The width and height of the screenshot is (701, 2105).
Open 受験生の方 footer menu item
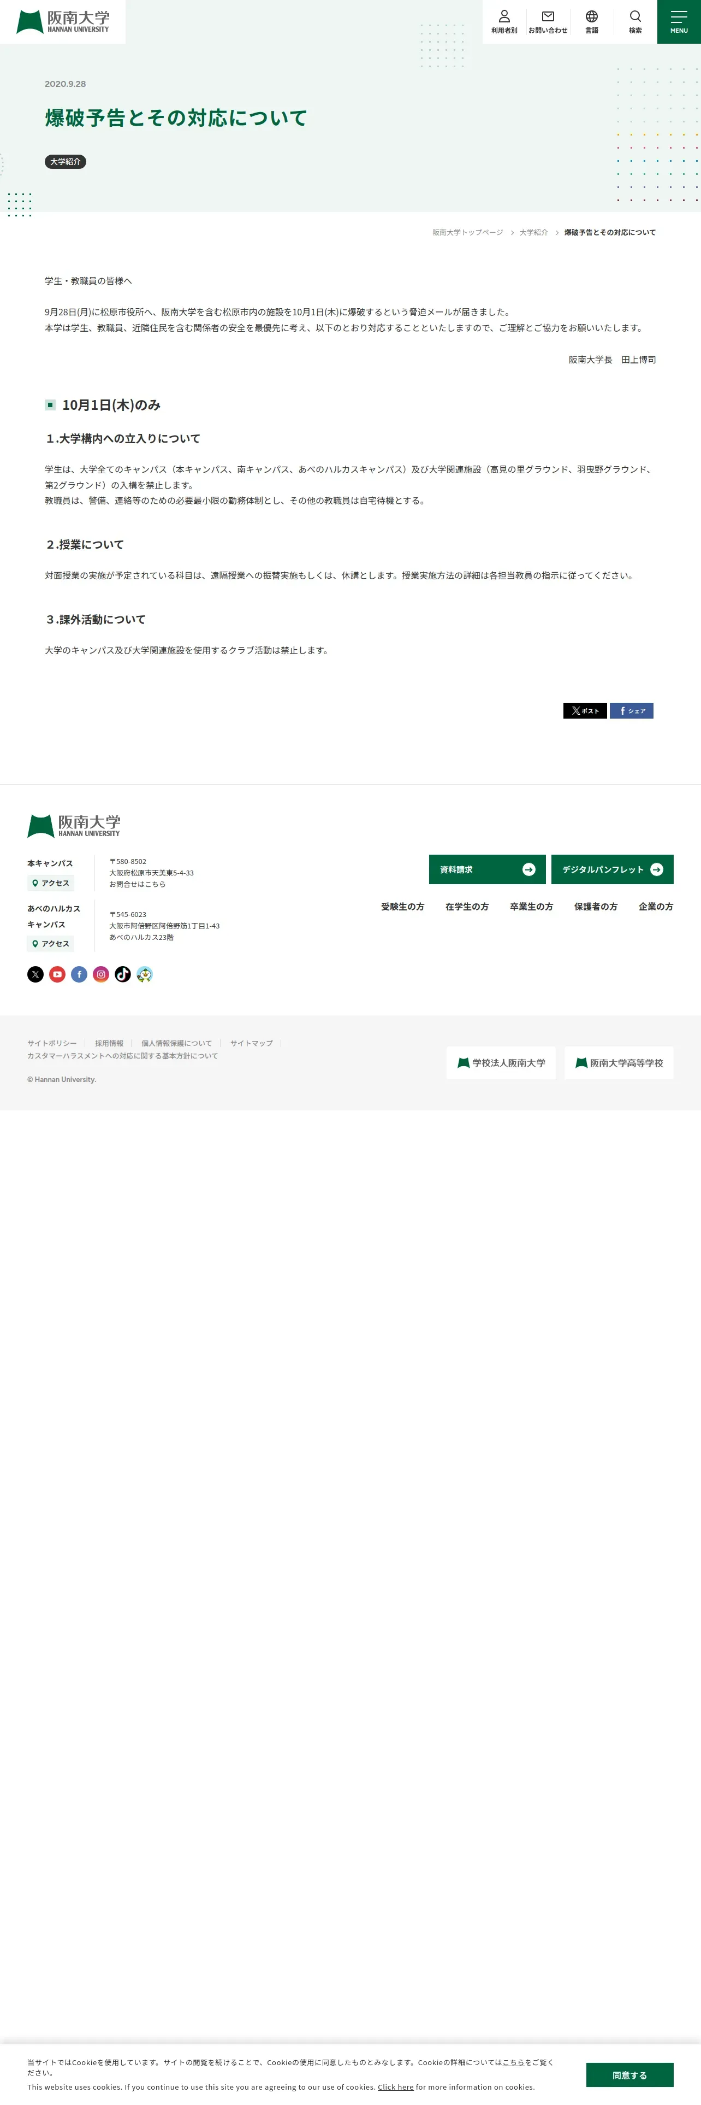(402, 907)
